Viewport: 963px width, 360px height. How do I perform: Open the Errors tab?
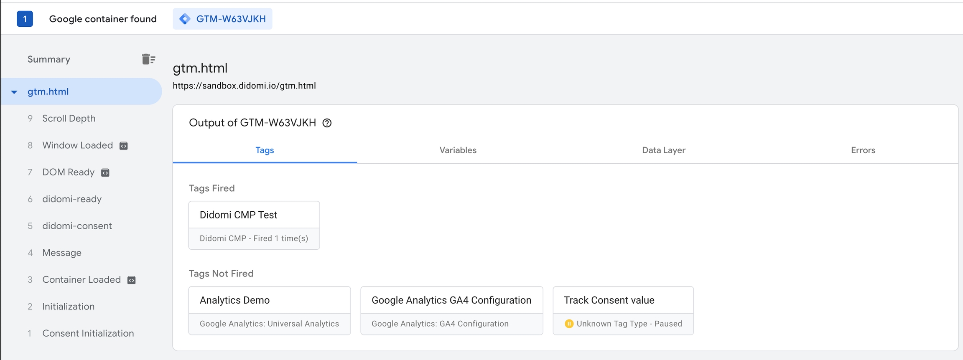[x=863, y=150]
